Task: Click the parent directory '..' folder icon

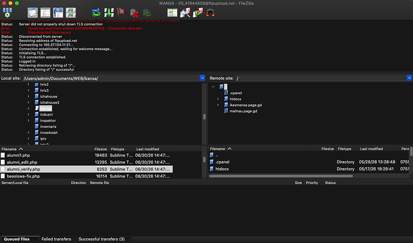Action: pyautogui.click(x=211, y=155)
